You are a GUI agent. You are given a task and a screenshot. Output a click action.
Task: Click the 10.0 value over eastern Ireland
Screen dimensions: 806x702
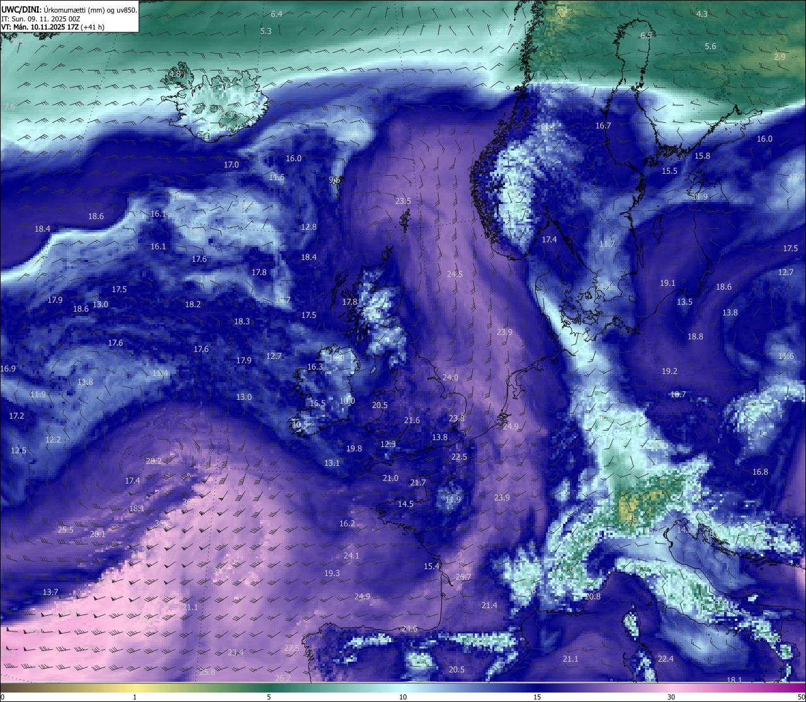(x=347, y=400)
